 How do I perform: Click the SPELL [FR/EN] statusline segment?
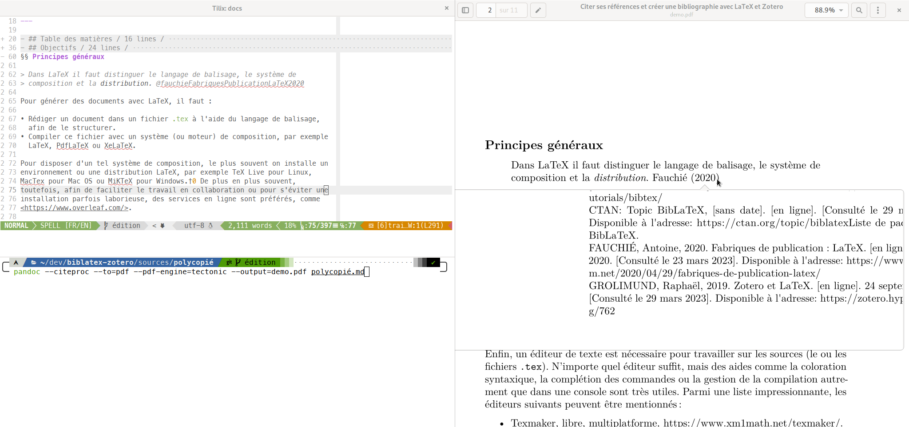pos(66,226)
